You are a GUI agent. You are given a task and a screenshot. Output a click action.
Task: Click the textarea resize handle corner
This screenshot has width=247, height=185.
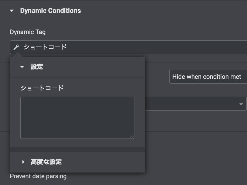pyautogui.click(x=132, y=137)
